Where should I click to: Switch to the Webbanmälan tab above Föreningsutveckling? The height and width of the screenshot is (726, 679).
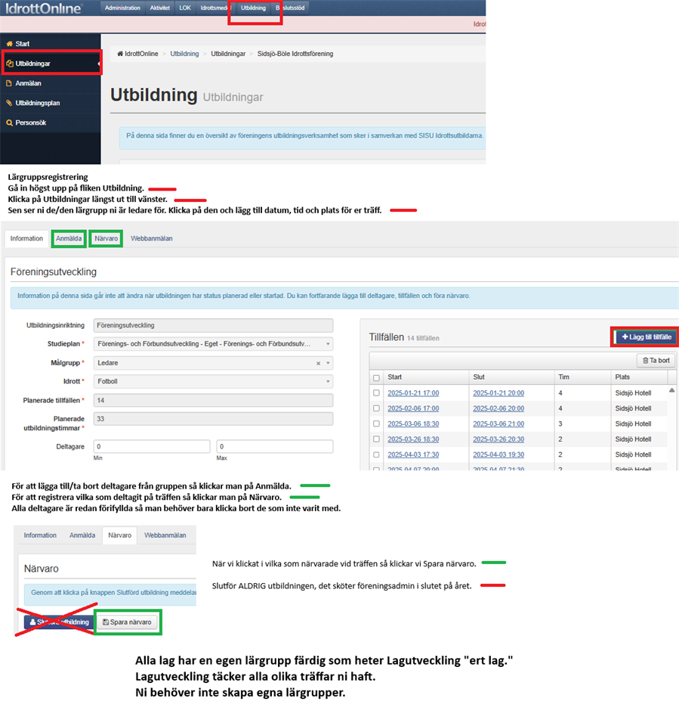click(151, 238)
